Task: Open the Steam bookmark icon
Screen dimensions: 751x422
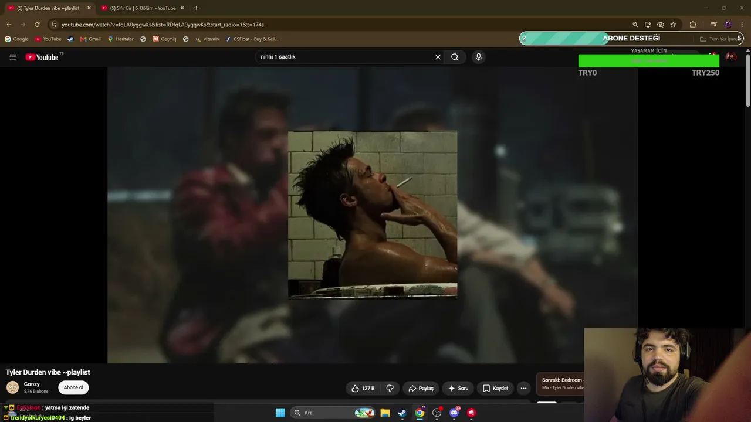Action: pyautogui.click(x=70, y=39)
